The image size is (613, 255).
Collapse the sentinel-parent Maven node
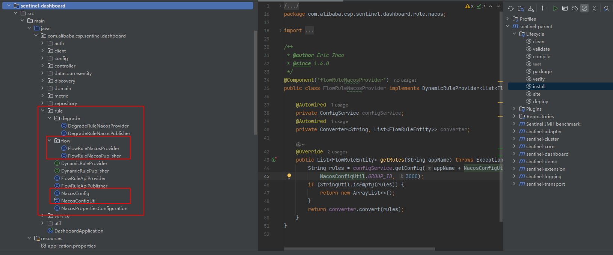pos(508,26)
